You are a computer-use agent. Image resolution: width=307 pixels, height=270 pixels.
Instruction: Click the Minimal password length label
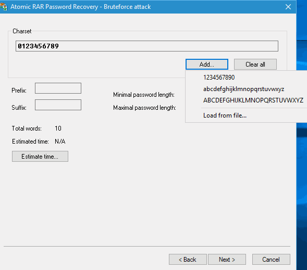pyautogui.click(x=144, y=95)
